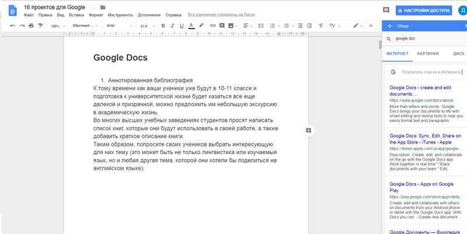Click the horizontal ruler
Screen dimensions: 467x234
tap(186, 34)
